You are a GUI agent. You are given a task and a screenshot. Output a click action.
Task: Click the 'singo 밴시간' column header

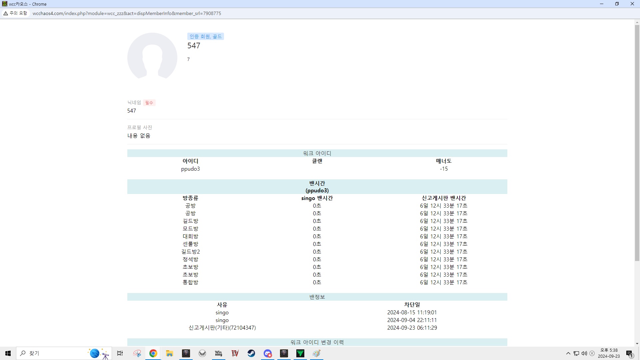(x=317, y=198)
